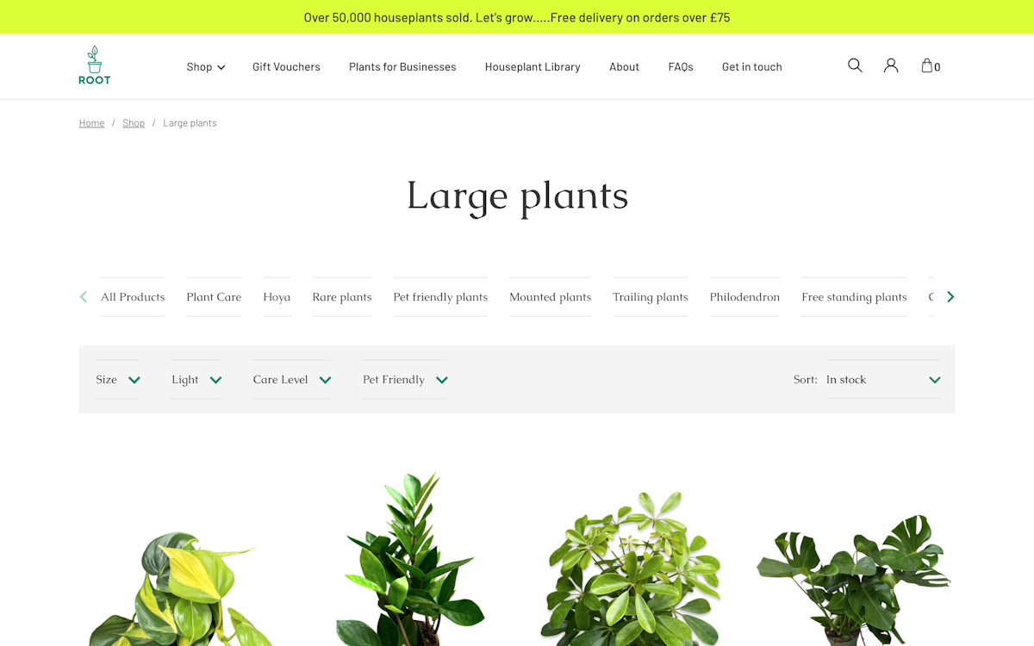Open the ZZ plant product image

(409, 560)
